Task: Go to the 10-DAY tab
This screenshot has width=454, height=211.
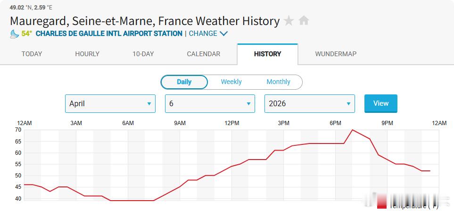Action: click(143, 54)
